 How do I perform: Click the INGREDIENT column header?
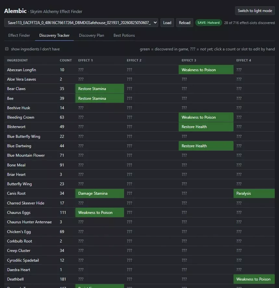pos(18,60)
